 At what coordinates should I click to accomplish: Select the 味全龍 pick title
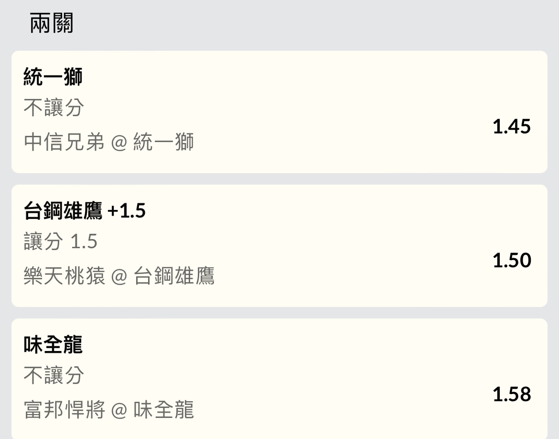tap(53, 344)
